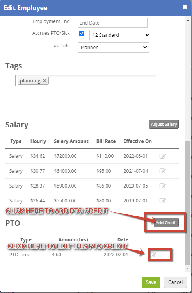Open the 12 Standard accrual dropdown

click(120, 35)
